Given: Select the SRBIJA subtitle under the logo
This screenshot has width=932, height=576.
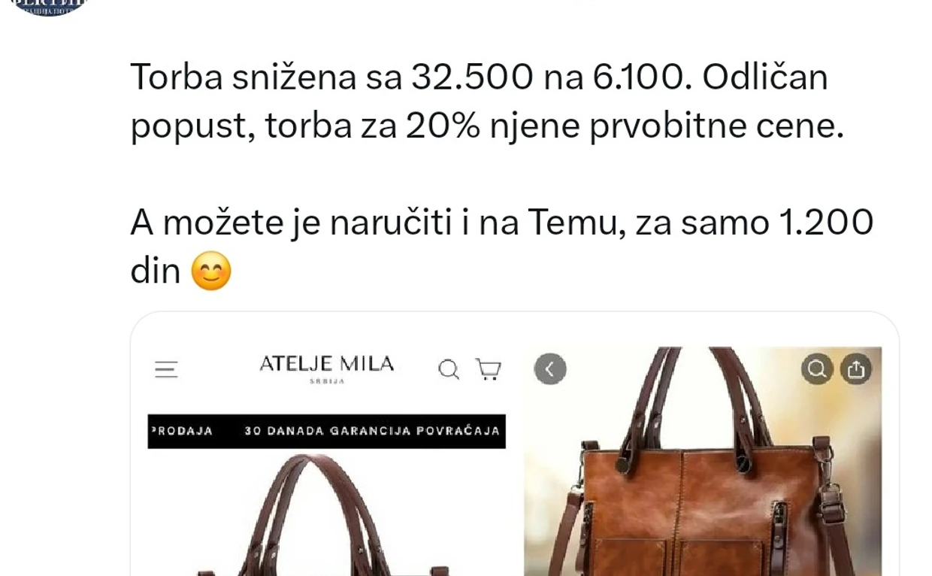Looking at the screenshot, I should click(x=327, y=381).
